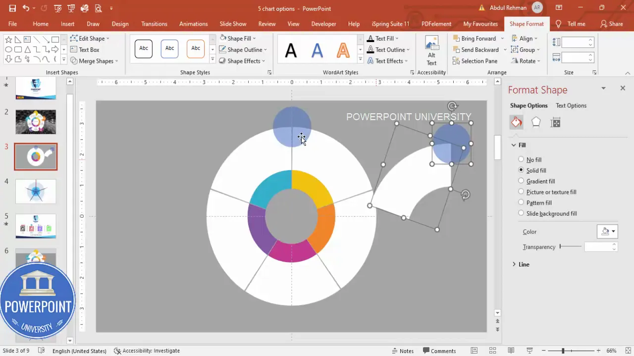Open Reading View from status bar
634x356 pixels.
(511, 351)
